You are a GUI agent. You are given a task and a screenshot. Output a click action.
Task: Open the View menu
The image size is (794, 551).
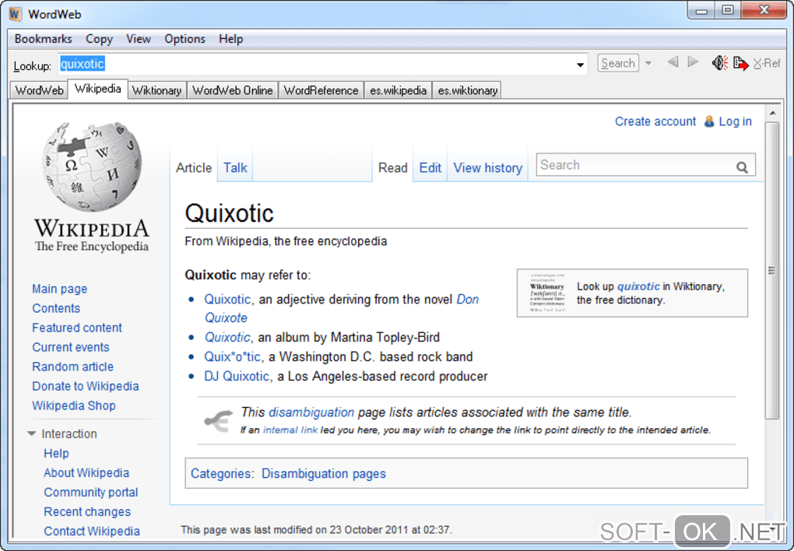[x=139, y=39]
